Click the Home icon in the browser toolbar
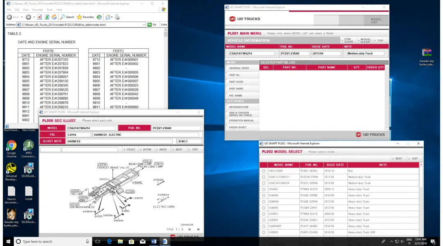This screenshot has height=246, width=443. tap(54, 17)
